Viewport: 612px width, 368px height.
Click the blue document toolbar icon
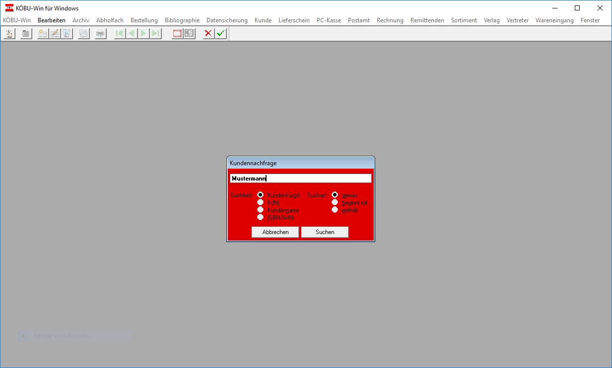67,34
